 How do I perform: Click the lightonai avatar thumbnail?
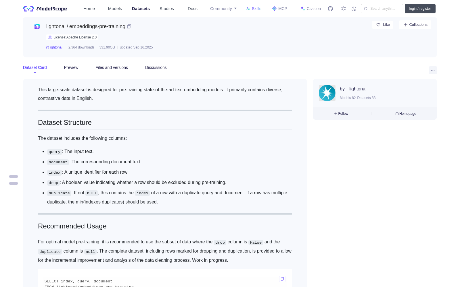327,93
